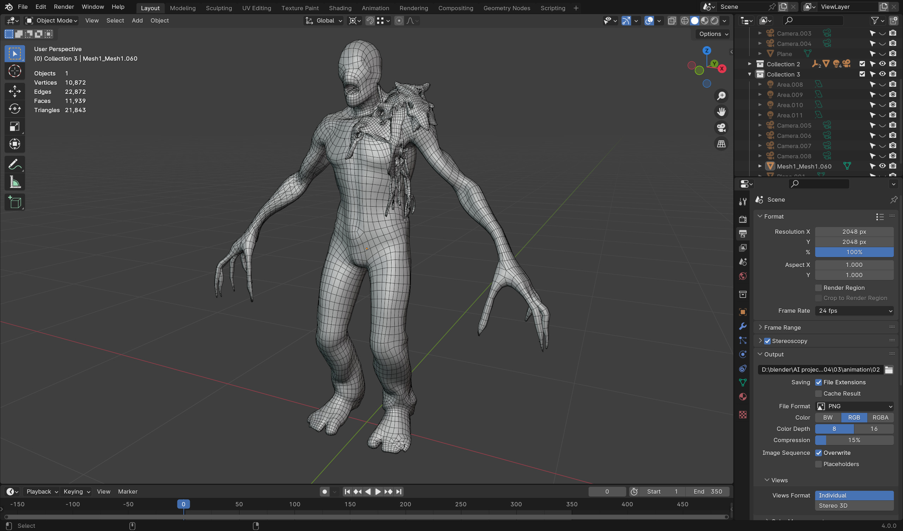Select the Measure tool
Image resolution: width=903 pixels, height=531 pixels.
click(x=15, y=182)
